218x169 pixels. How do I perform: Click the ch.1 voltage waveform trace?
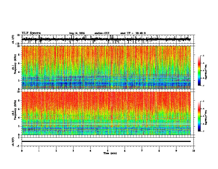click(106, 39)
